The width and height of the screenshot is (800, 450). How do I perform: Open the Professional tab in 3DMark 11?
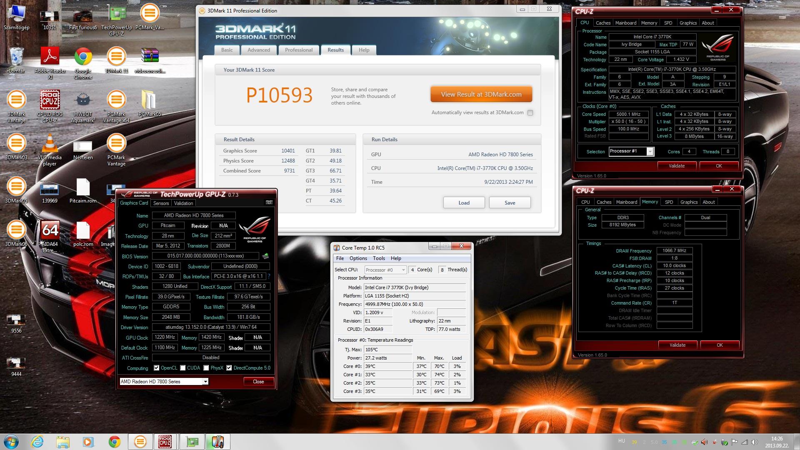(299, 50)
